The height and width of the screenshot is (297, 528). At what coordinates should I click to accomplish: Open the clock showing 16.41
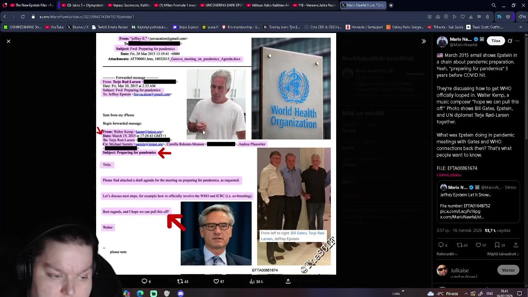[x=505, y=293]
